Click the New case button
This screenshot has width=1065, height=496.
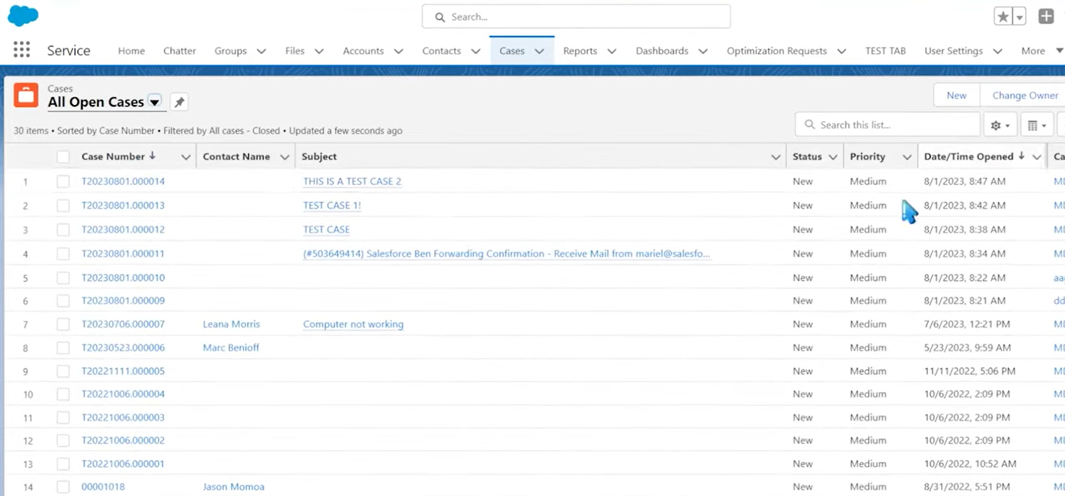pos(957,95)
